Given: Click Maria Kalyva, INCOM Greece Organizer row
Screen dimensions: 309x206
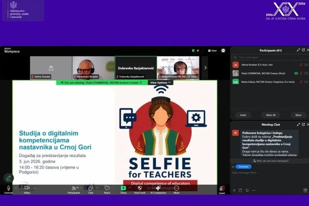Looking at the screenshot, I should (271, 82).
